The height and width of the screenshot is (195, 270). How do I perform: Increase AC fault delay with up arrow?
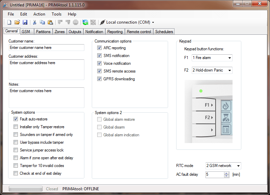(226, 173)
